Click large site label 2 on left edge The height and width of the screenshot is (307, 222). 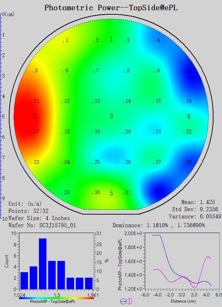coord(34,116)
